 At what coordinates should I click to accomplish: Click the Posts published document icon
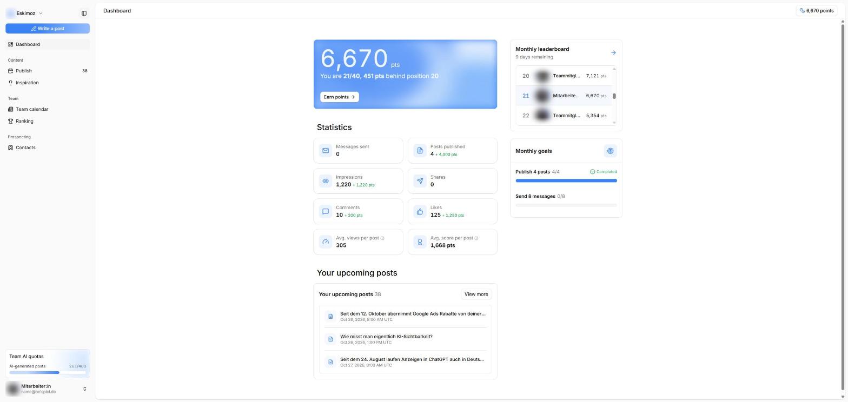[x=420, y=150]
